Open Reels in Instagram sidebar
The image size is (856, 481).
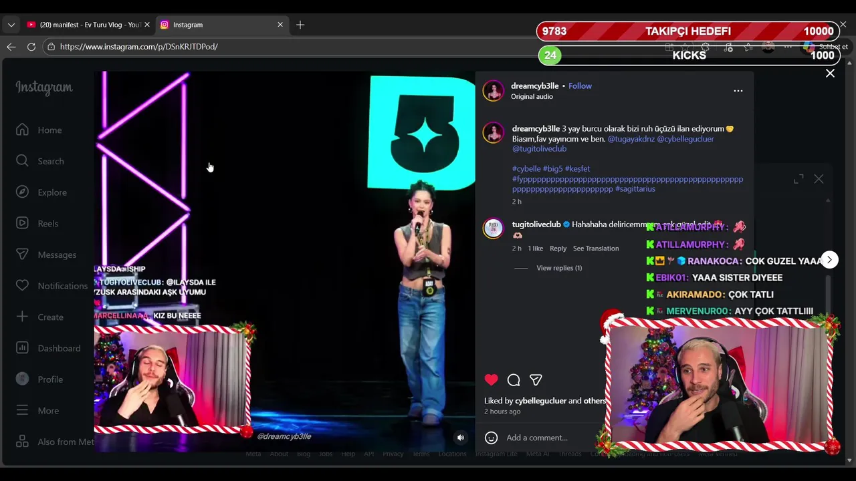(37, 223)
